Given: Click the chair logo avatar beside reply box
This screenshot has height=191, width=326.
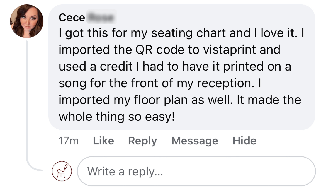Looking at the screenshot, I should pyautogui.click(x=62, y=171).
